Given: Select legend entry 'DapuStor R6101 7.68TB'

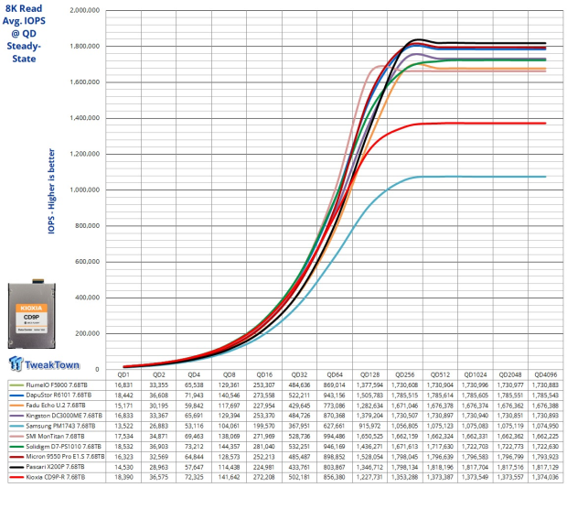Looking at the screenshot, I should [59, 395].
